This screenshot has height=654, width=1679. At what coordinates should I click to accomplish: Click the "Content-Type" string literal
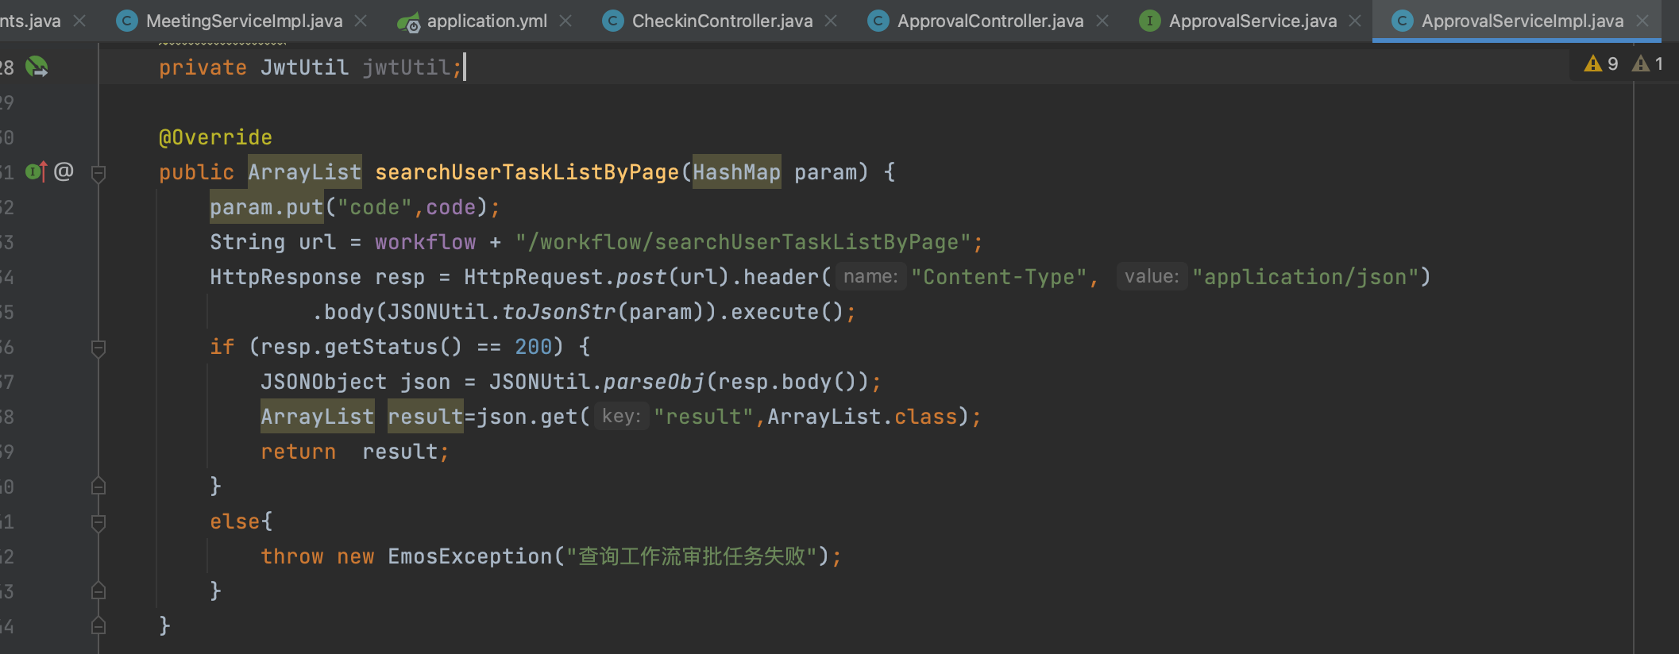pyautogui.click(x=998, y=277)
